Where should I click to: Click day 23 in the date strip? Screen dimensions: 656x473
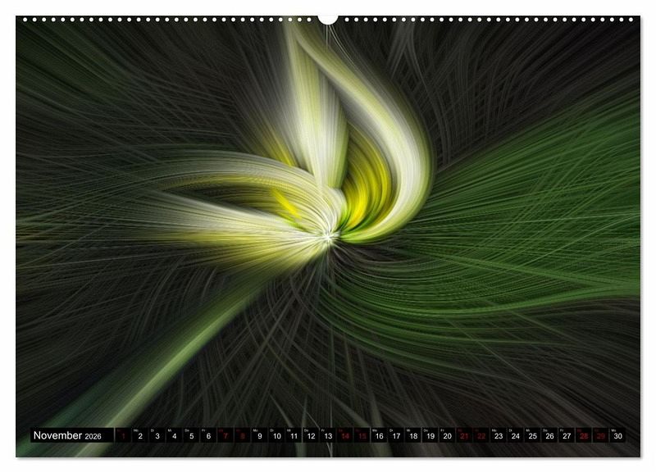499,436
